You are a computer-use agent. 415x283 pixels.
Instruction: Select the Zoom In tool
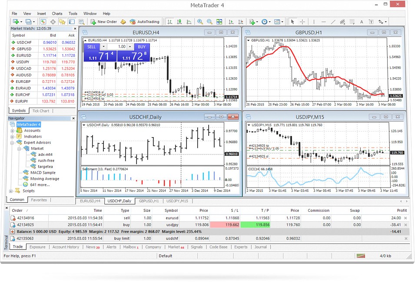coord(199,21)
